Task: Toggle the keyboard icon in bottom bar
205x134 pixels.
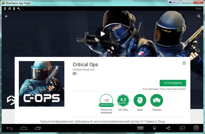Action: click(x=140, y=128)
